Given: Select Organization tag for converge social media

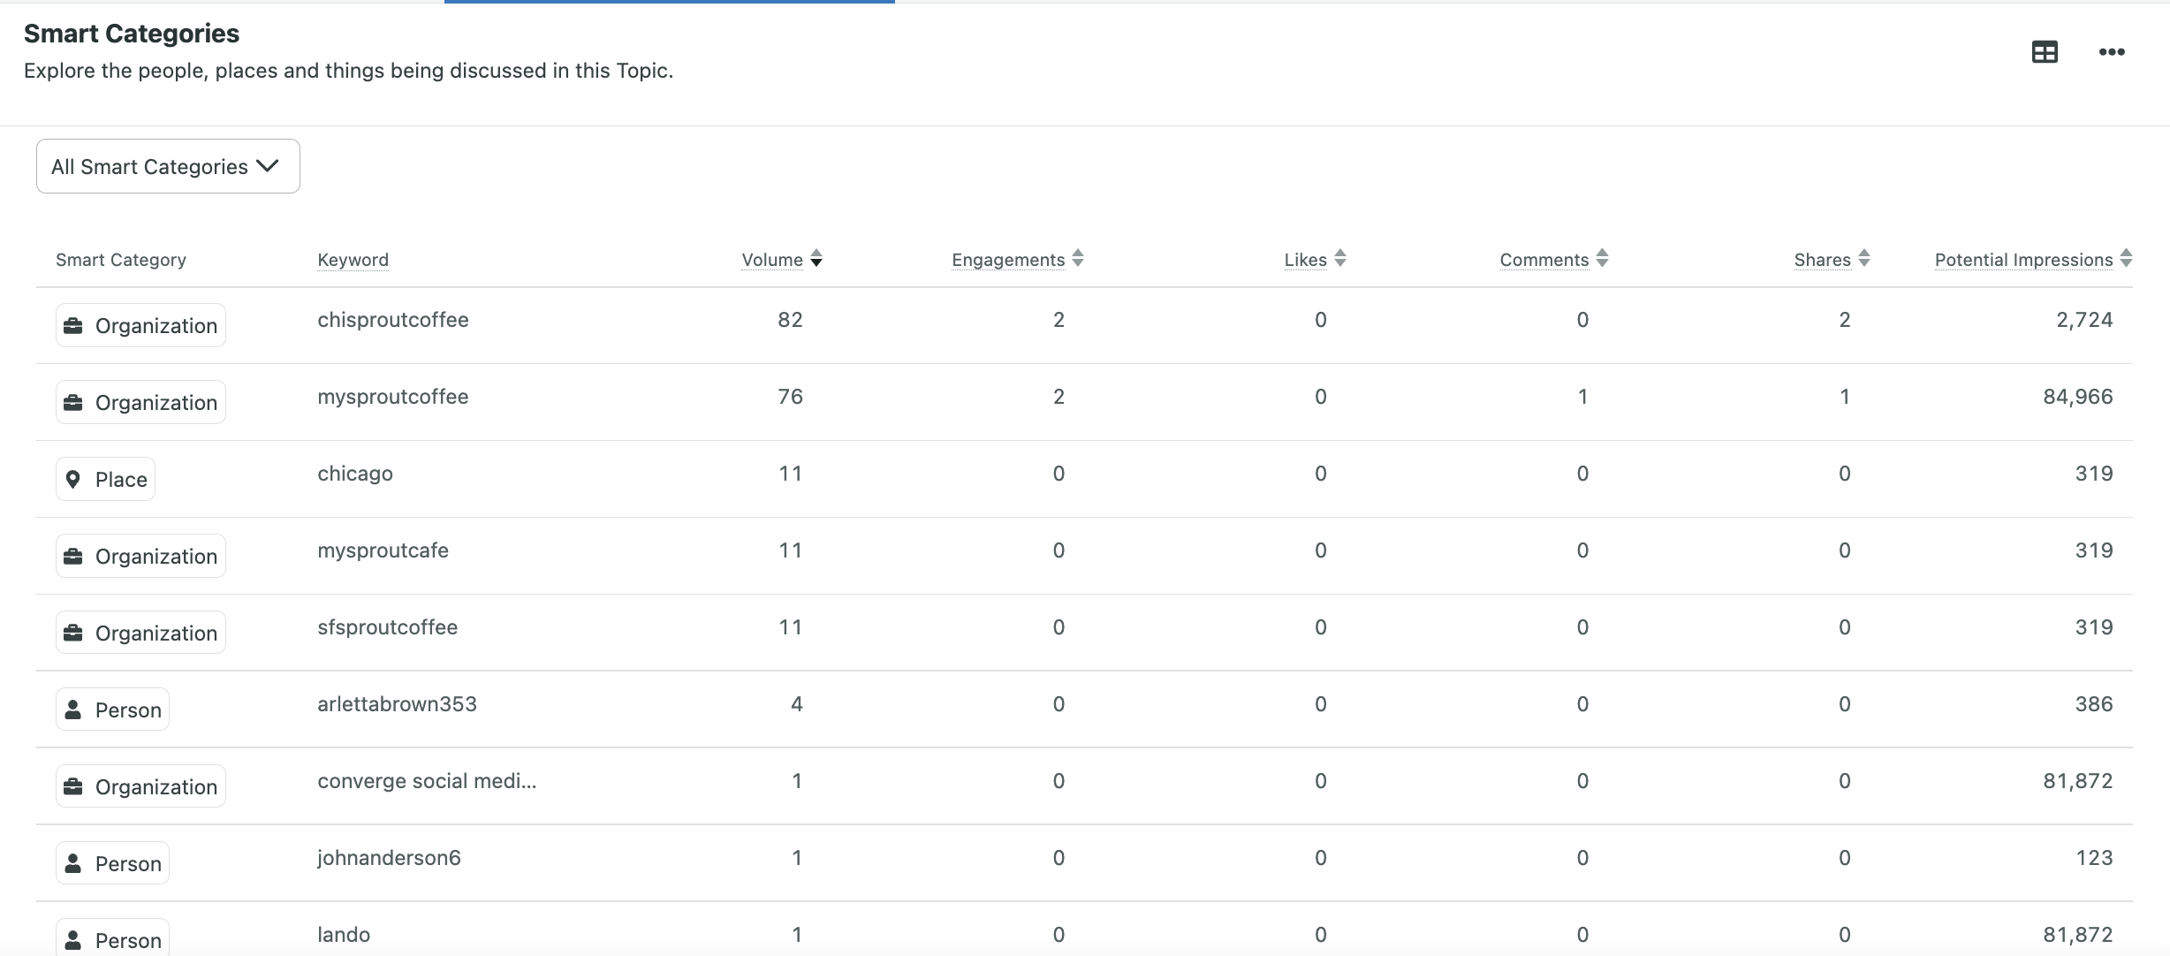Looking at the screenshot, I should 140,786.
